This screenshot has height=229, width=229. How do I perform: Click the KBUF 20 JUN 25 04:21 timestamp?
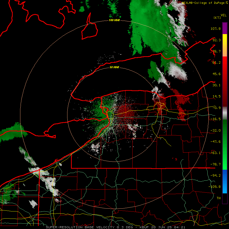162,227
